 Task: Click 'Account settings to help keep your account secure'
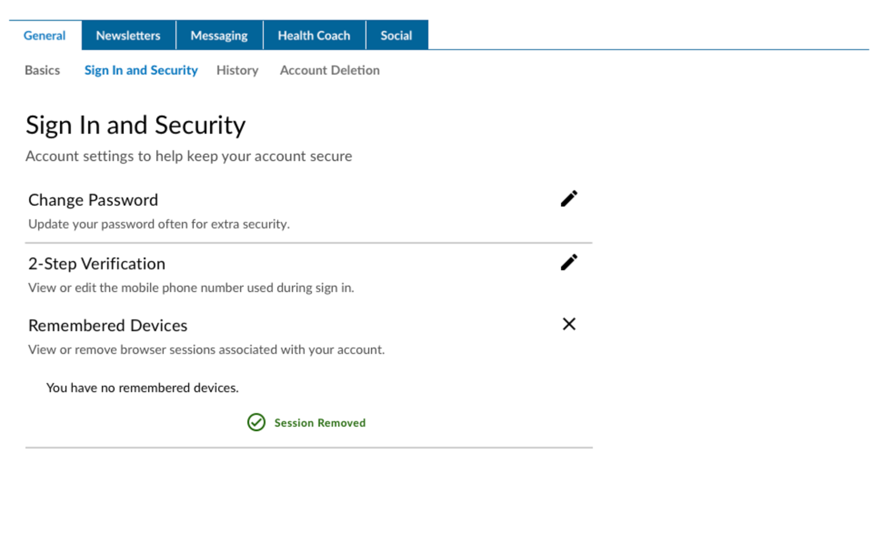pos(189,156)
